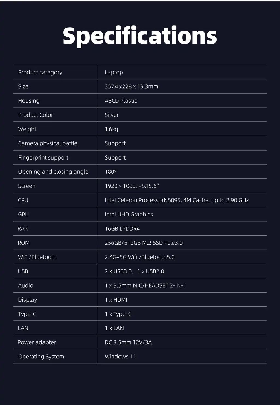Image resolution: width=280 pixels, height=405 pixels.
Task: Select the 1.6kg weight value
Action: [111, 129]
